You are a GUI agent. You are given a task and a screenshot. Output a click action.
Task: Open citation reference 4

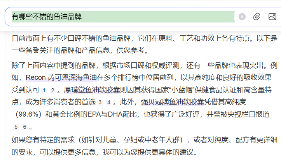pyautogui.click(x=108, y=103)
